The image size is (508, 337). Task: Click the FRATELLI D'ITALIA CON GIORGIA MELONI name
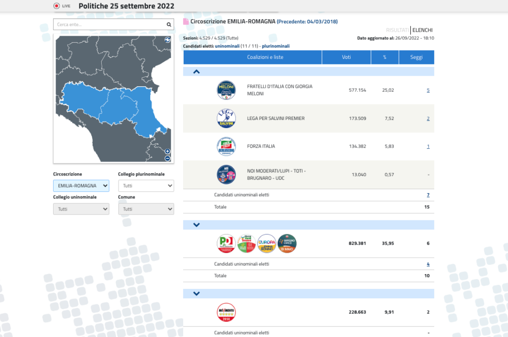[280, 90]
